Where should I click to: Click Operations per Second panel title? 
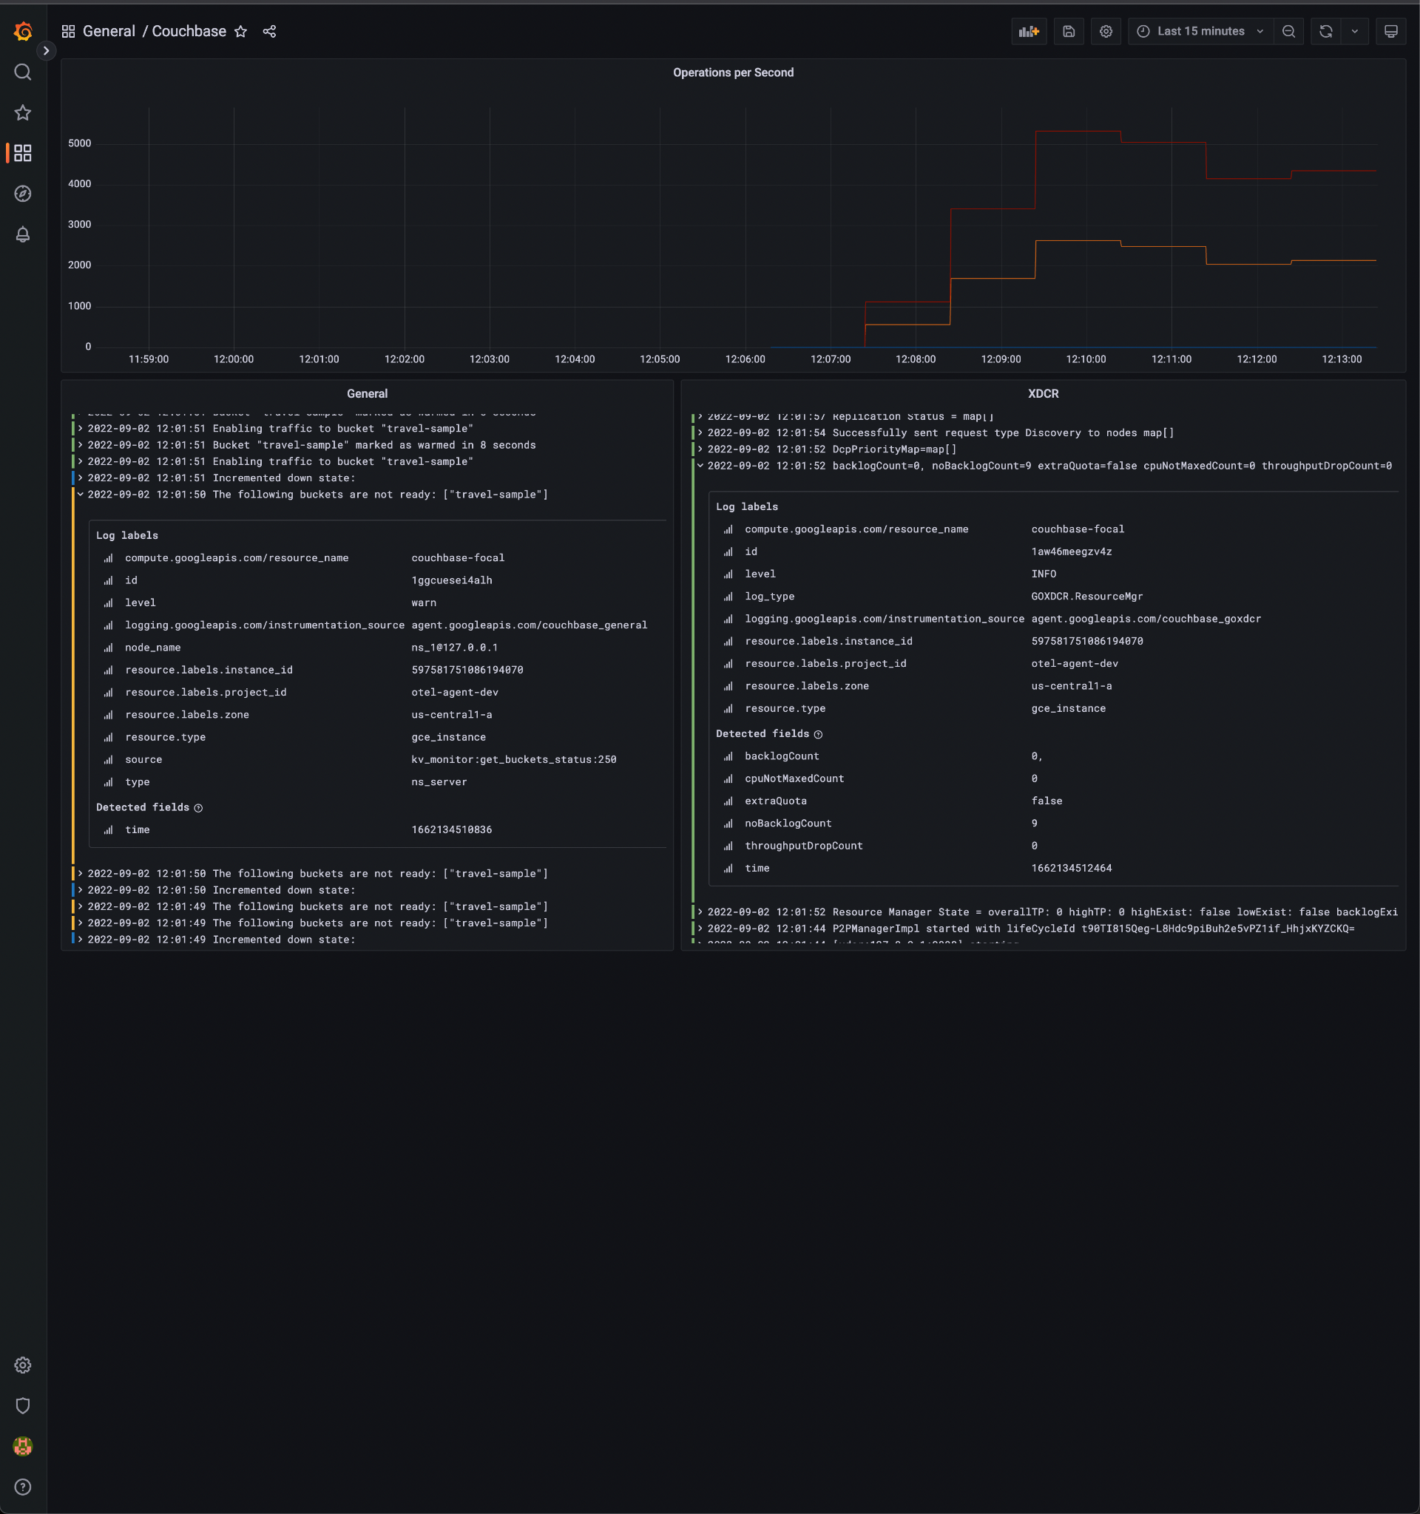click(732, 72)
